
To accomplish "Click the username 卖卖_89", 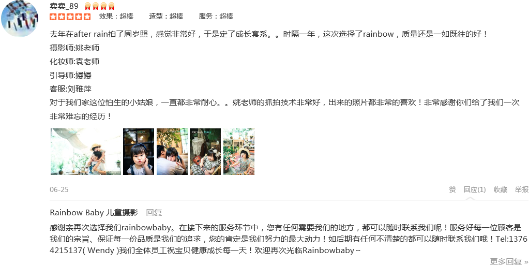I will tap(64, 6).
